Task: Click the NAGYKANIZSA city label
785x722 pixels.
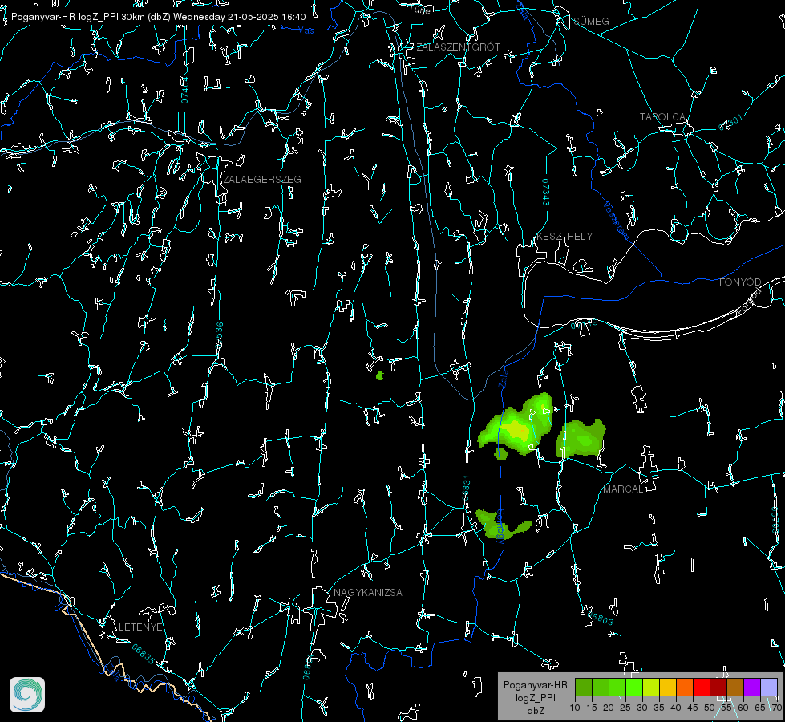Action: tap(368, 592)
